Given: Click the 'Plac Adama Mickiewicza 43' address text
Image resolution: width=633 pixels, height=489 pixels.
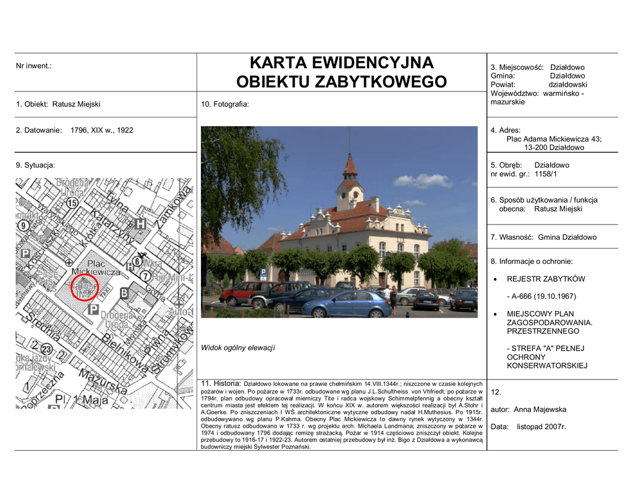Looking at the screenshot, I should 553,139.
